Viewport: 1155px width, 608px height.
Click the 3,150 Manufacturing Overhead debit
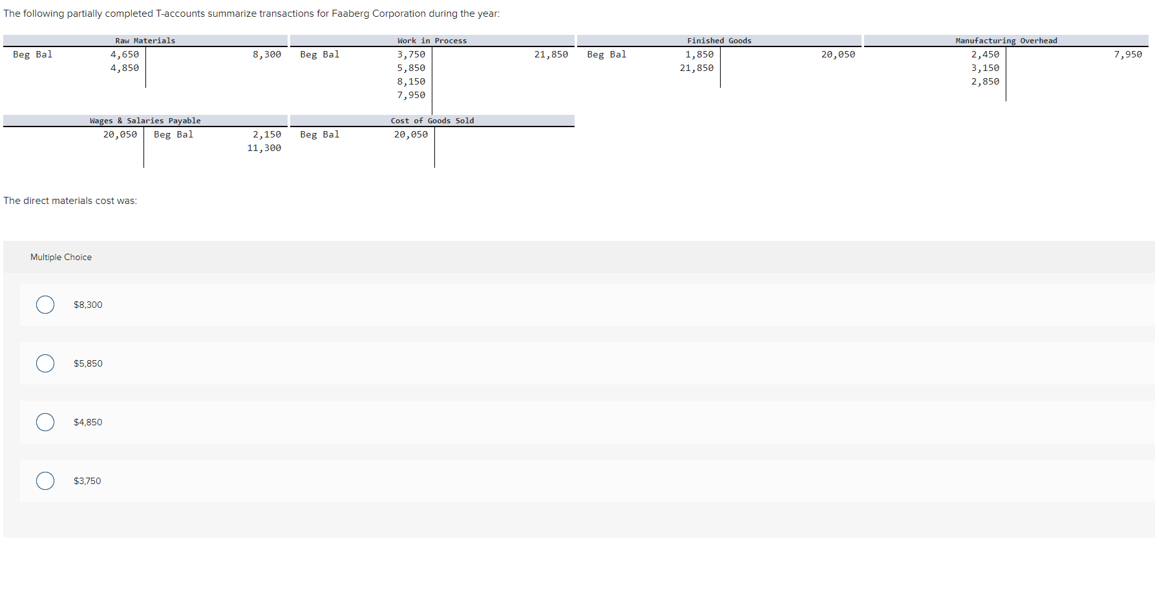985,68
